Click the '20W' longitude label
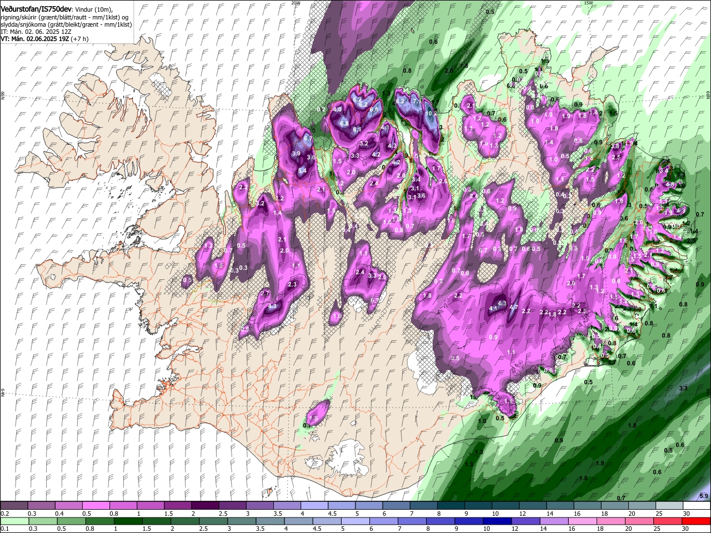The height and width of the screenshot is (533, 711). [x=296, y=3]
